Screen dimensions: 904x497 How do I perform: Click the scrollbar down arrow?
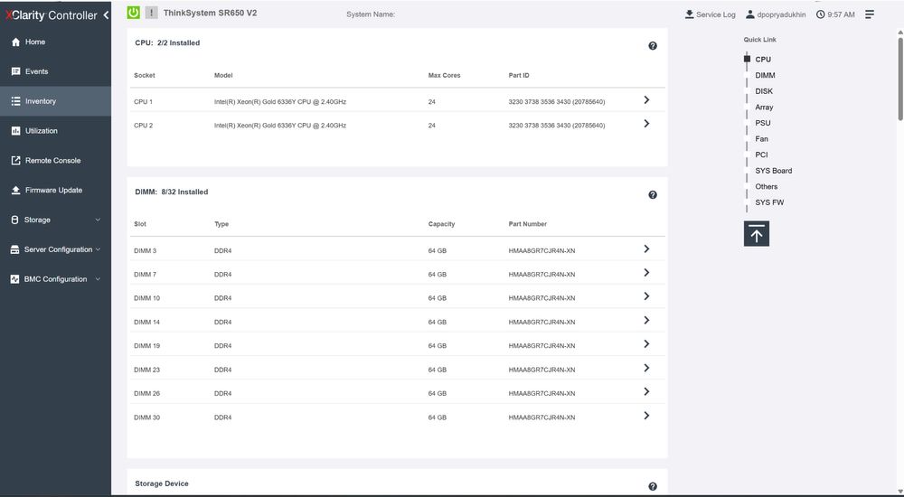pyautogui.click(x=900, y=492)
